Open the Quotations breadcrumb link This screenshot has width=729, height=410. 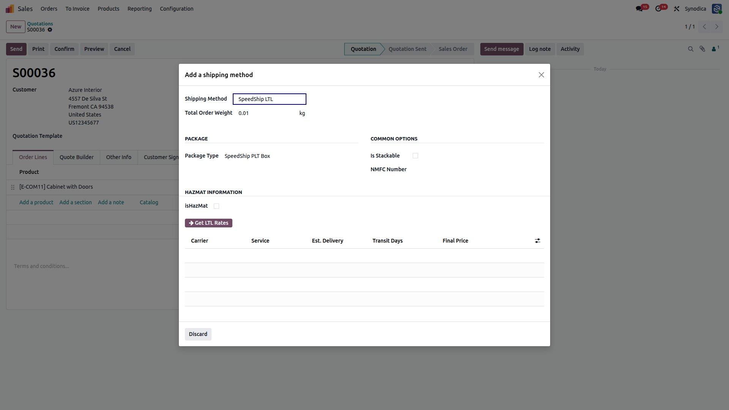point(40,24)
